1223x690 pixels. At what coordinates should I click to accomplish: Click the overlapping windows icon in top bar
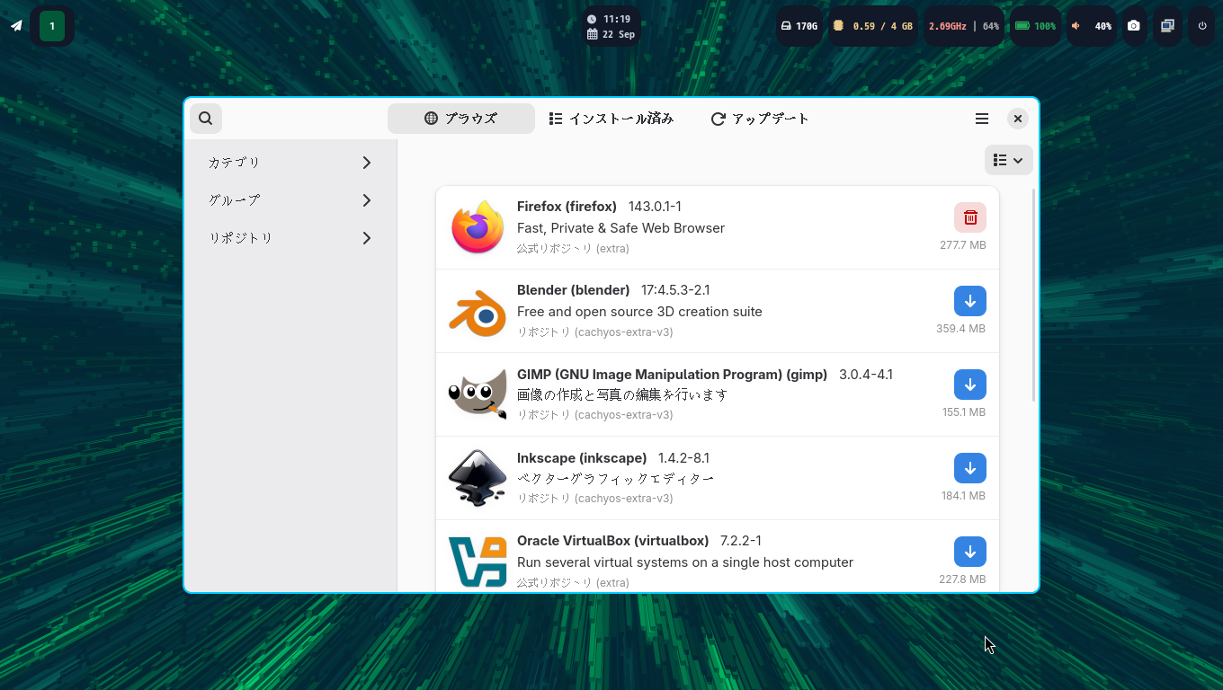click(x=1167, y=26)
